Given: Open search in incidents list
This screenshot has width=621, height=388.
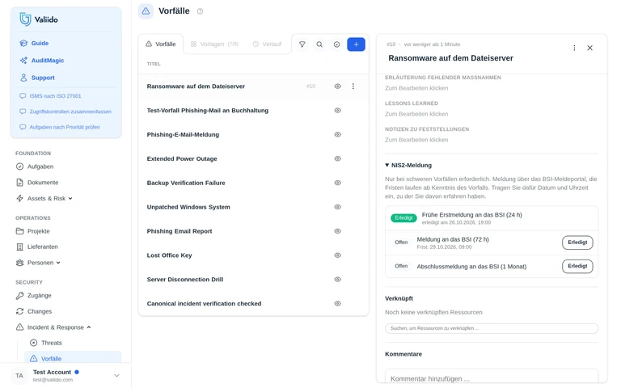Looking at the screenshot, I should 319,44.
